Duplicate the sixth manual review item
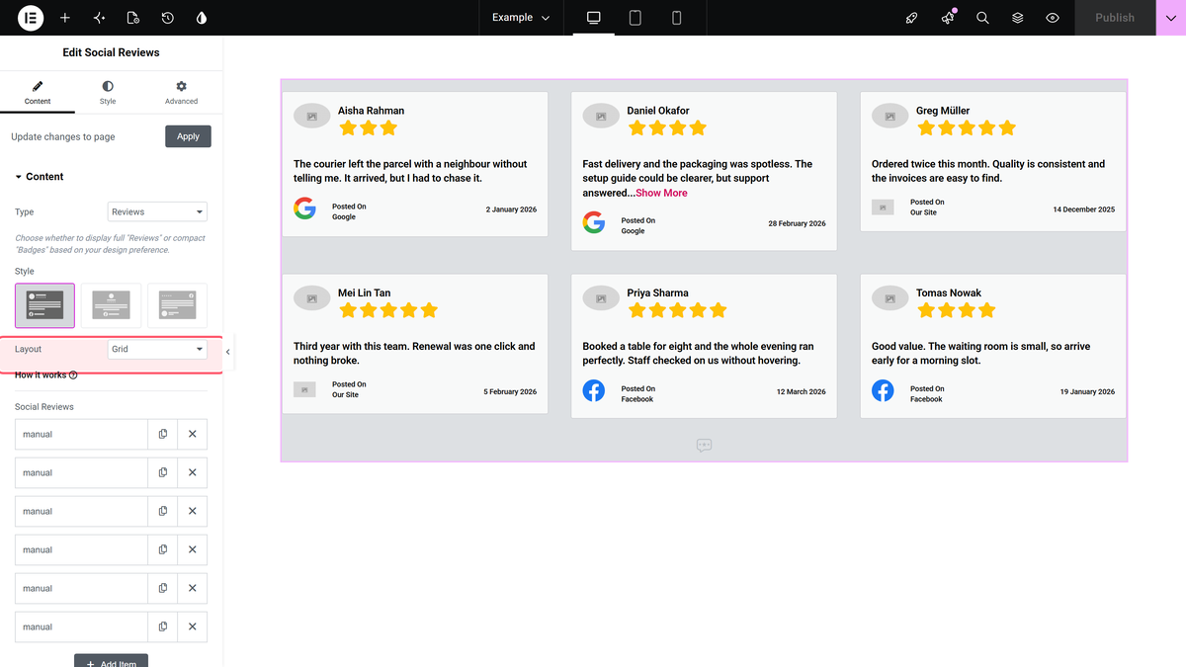Image resolution: width=1186 pixels, height=667 pixels. point(163,626)
